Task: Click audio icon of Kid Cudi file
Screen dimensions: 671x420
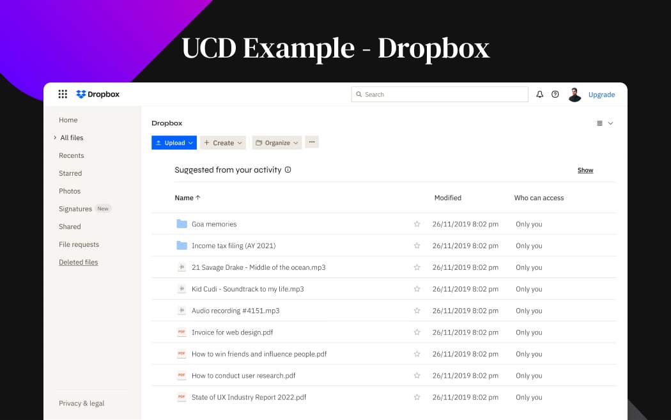Action: coord(182,289)
